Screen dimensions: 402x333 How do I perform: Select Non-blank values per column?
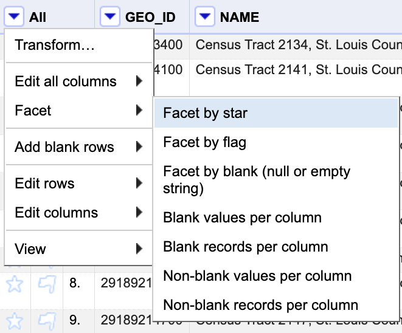click(257, 276)
